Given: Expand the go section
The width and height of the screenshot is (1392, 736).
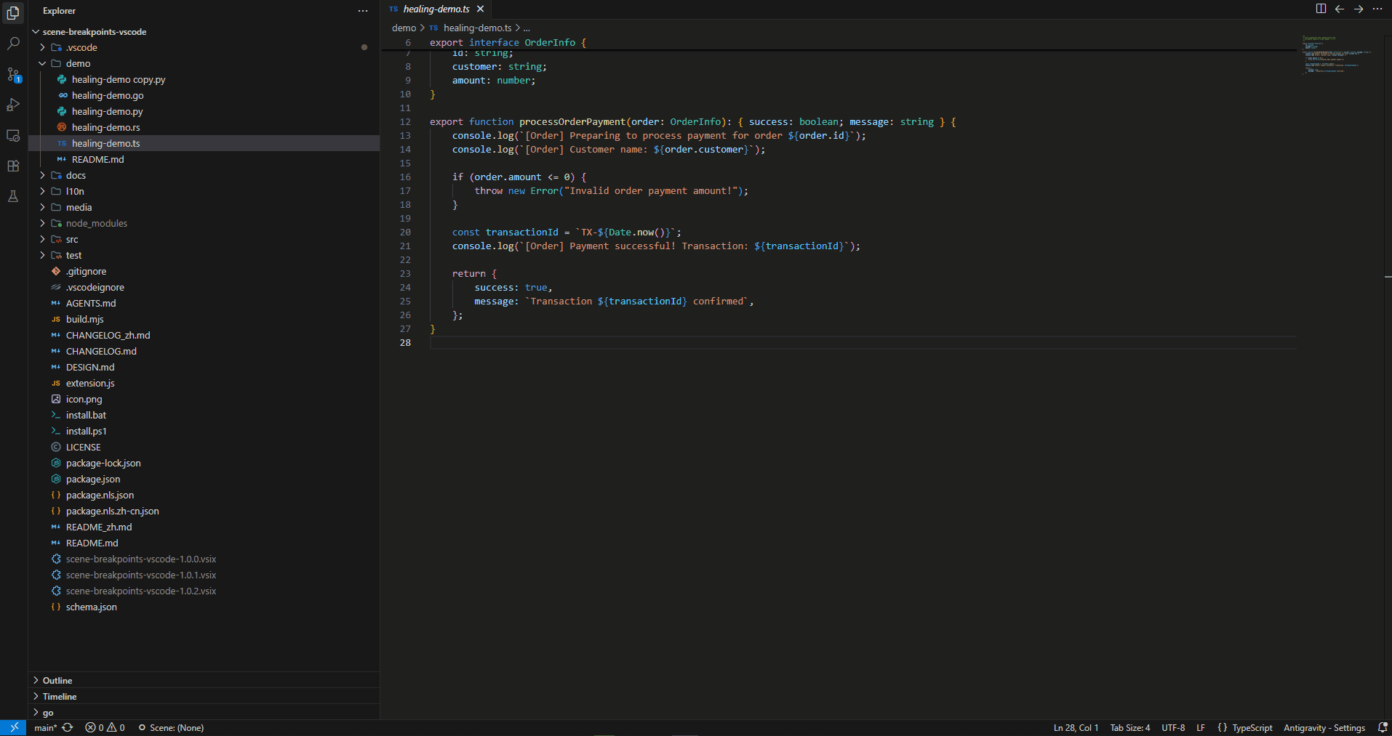Looking at the screenshot, I should [204, 712].
